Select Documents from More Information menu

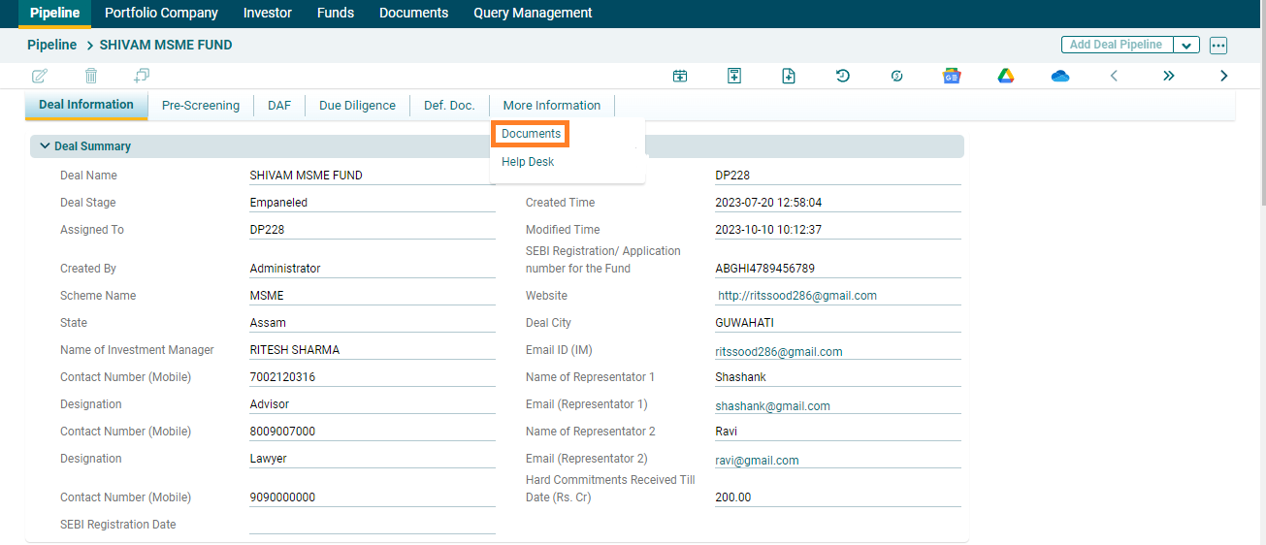click(531, 134)
